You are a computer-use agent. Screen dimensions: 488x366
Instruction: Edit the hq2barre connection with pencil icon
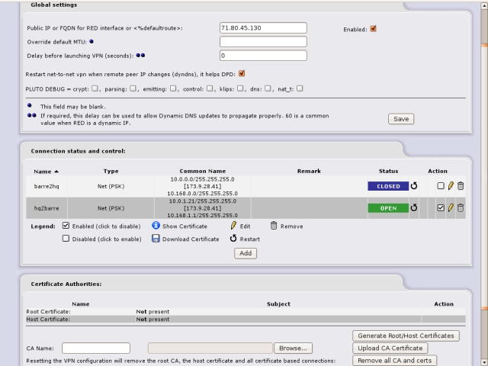(451, 207)
